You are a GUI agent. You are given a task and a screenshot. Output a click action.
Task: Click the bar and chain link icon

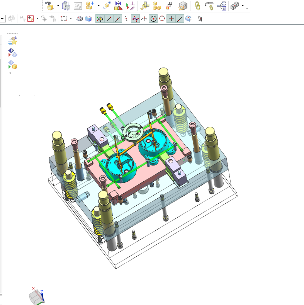(209, 6)
